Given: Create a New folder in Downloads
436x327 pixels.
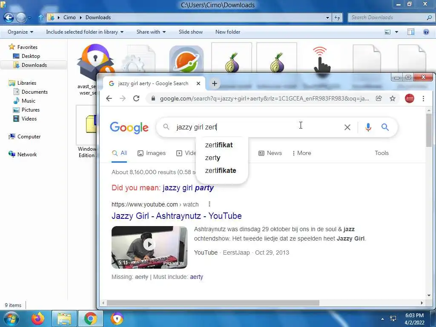Looking at the screenshot, I should (228, 32).
